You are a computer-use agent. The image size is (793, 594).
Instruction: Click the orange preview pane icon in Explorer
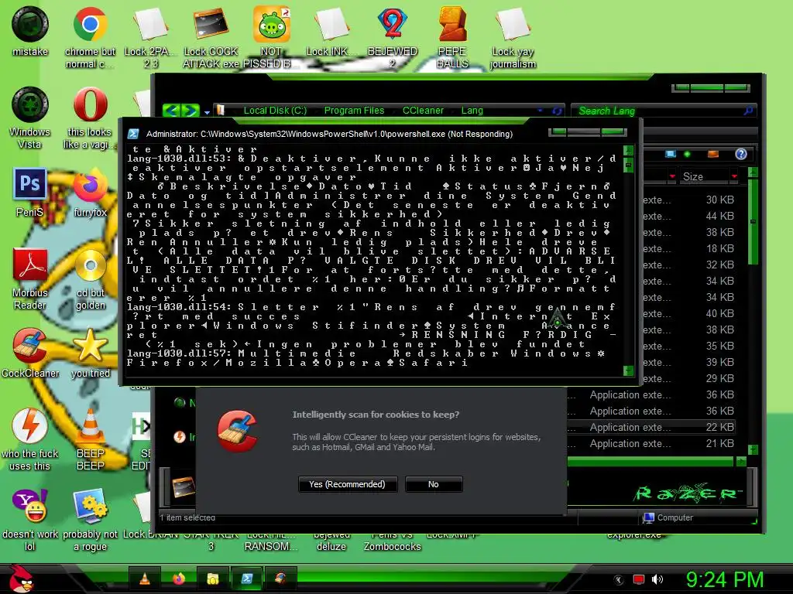[713, 154]
